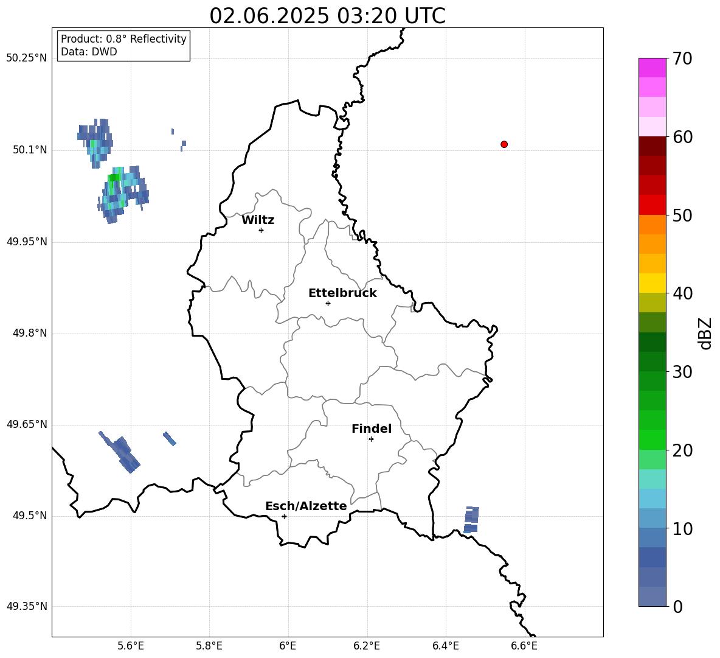
Task: Click the 'Data: DWD' text
Action: [89, 52]
